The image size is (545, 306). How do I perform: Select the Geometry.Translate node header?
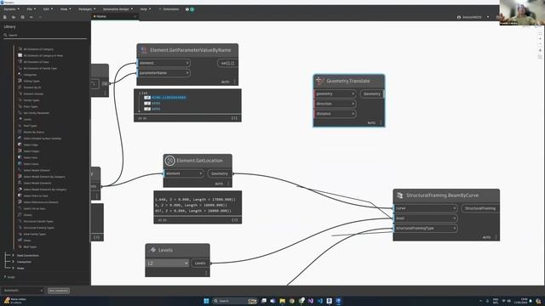[x=349, y=81]
